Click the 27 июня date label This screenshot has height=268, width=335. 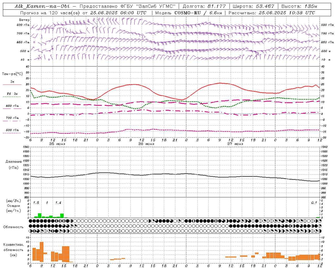pos(235,144)
